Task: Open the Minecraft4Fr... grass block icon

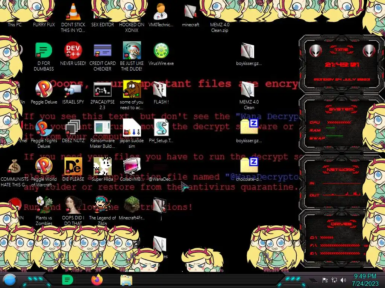Action: (x=132, y=208)
